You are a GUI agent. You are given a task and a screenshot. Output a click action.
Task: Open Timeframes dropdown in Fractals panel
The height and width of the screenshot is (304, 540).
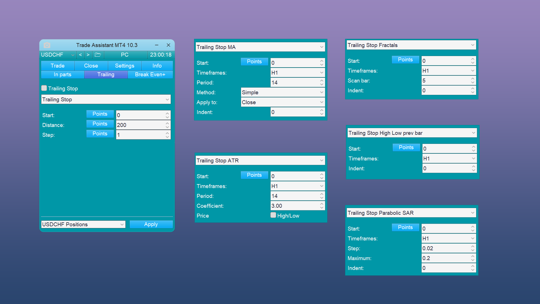pyautogui.click(x=449, y=71)
